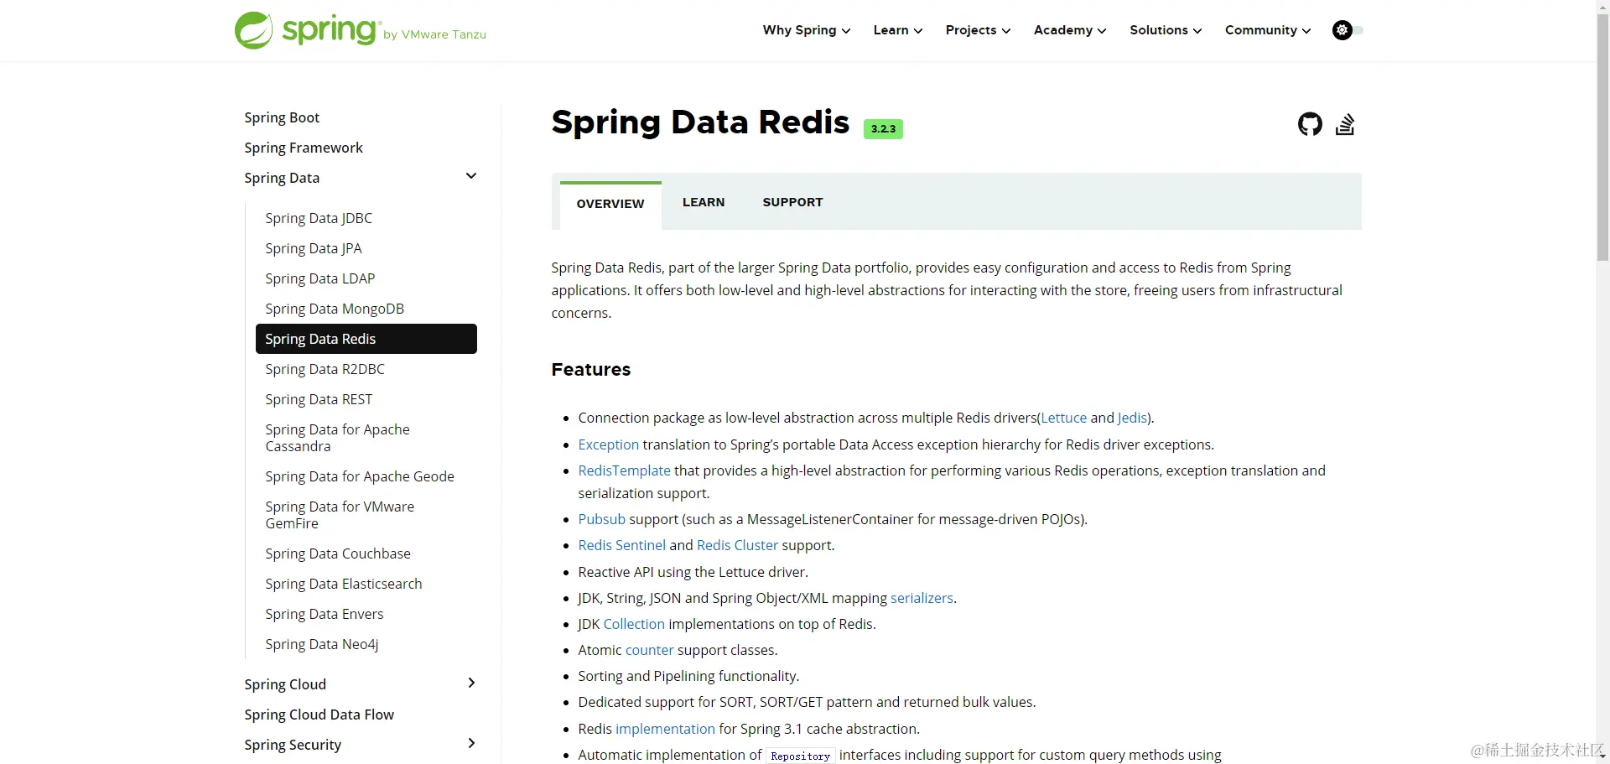
Task: Select Spring Data JPA
Action: tap(314, 248)
